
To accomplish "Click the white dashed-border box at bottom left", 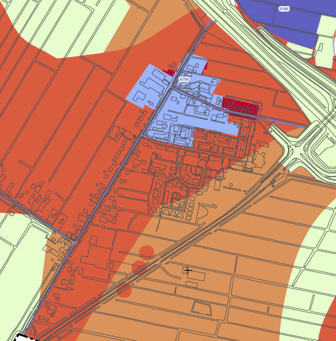I will tap(24, 338).
